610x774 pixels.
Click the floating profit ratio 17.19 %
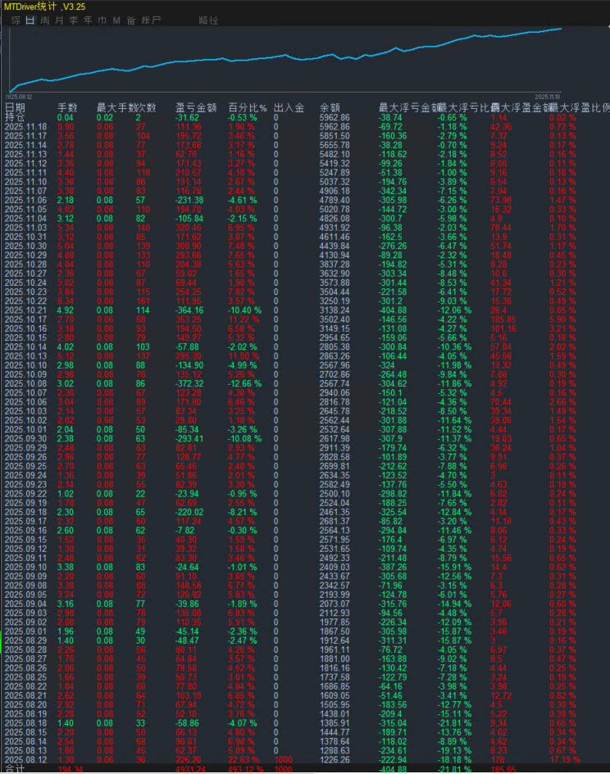(x=565, y=760)
